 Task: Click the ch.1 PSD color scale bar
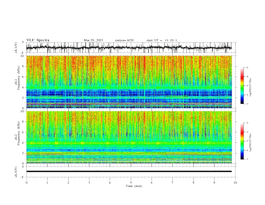(x=242, y=86)
